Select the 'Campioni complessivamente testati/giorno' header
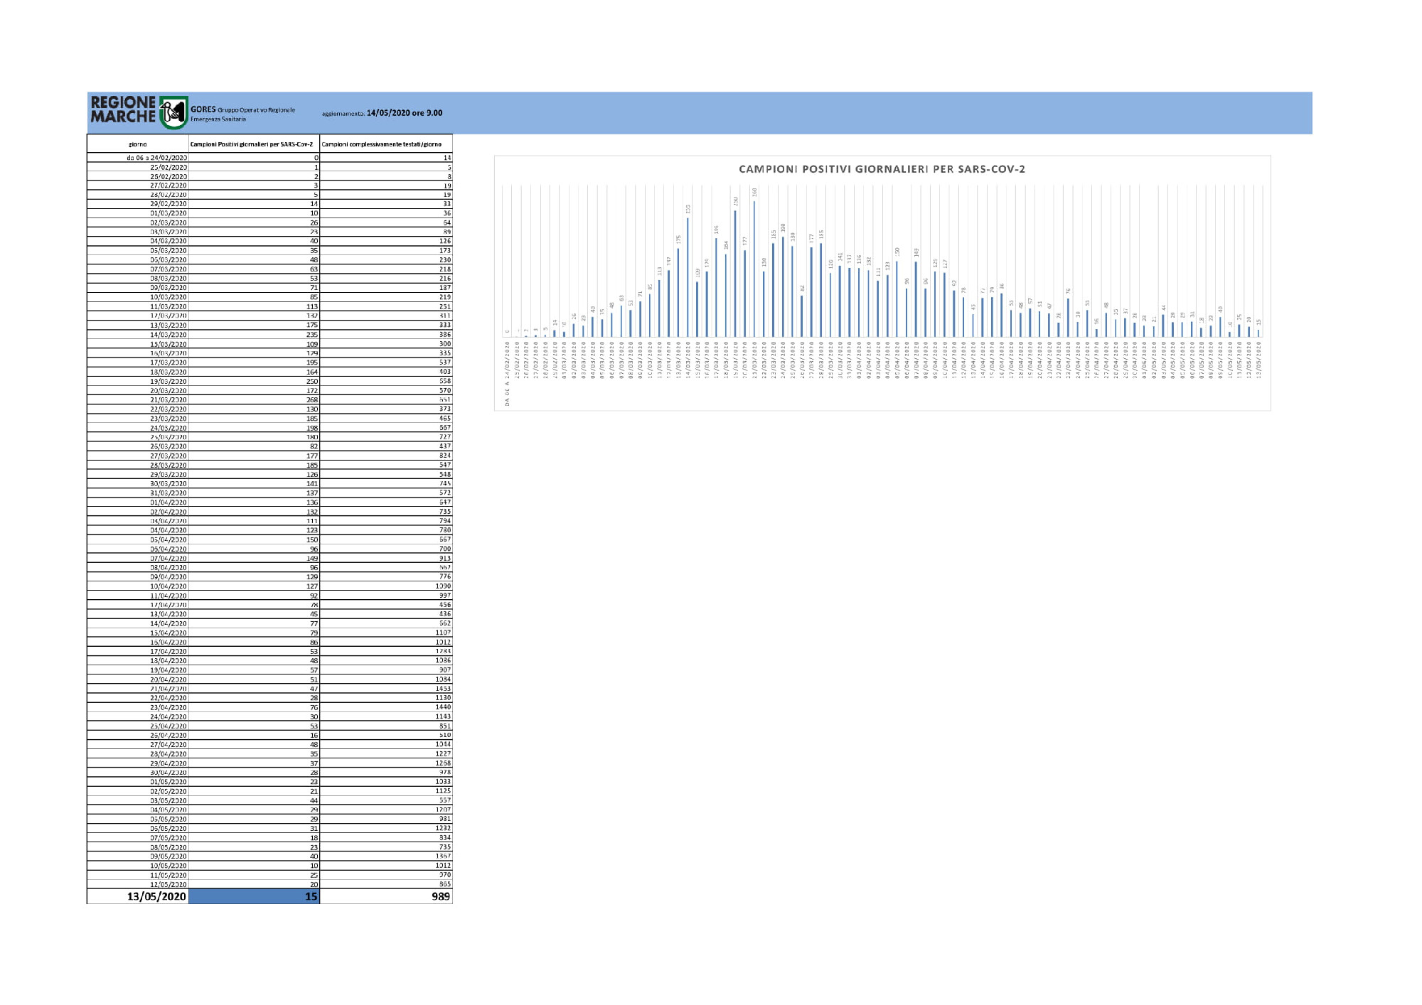 [382, 144]
